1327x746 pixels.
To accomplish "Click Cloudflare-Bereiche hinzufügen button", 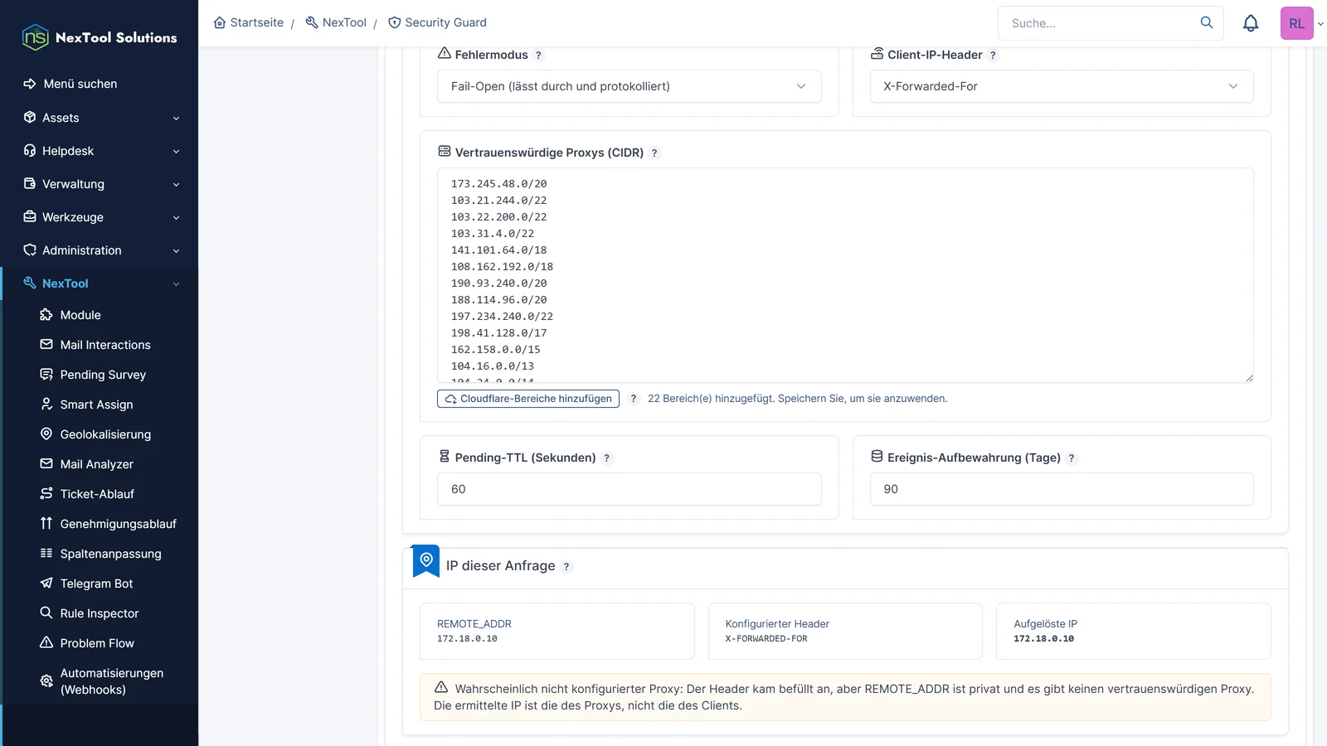I will [528, 399].
